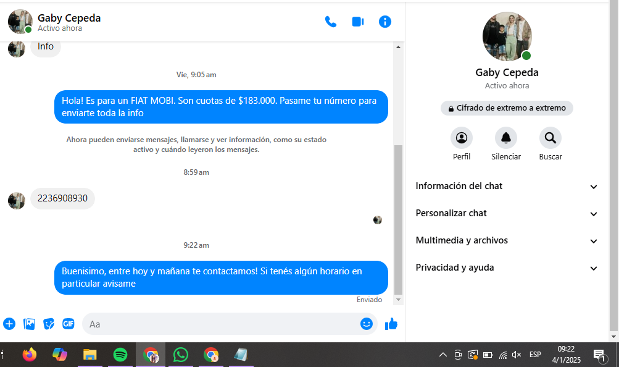The width and height of the screenshot is (619, 367).
Task: Expand Información del chat section
Action: click(x=507, y=186)
